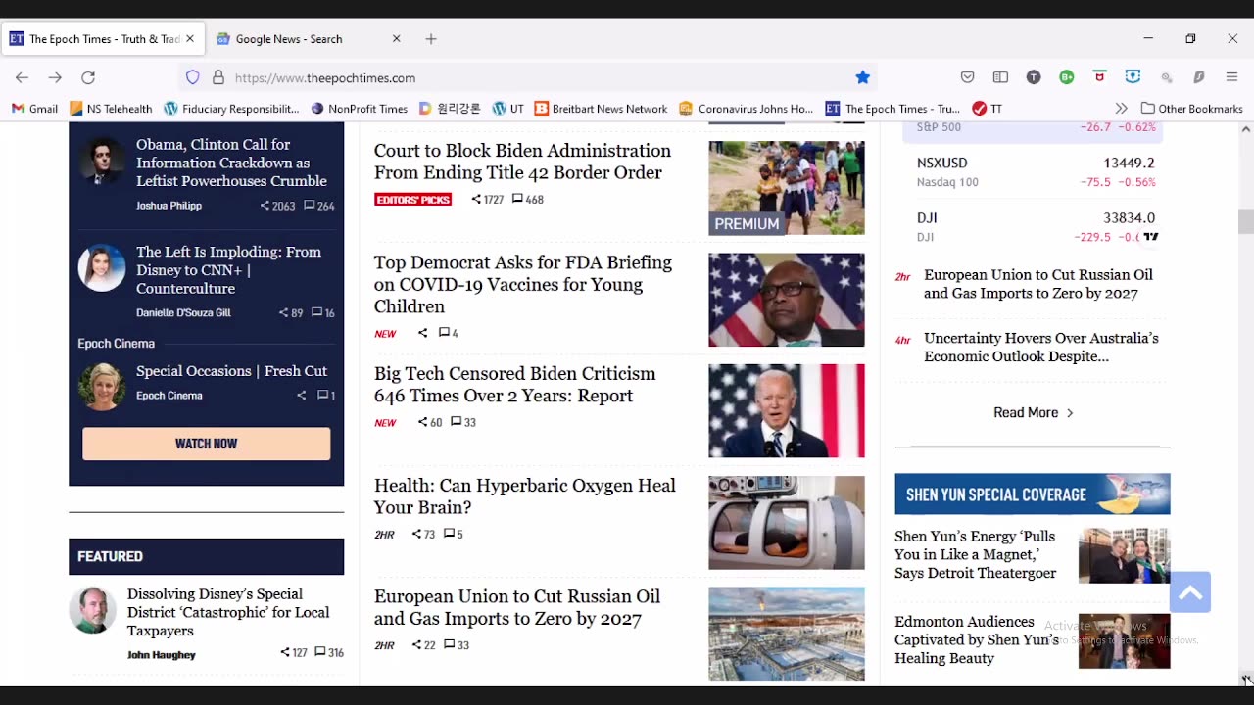Open the Coronavirus Johns Ho... bookmark
1254x705 pixels.
pyautogui.click(x=746, y=109)
